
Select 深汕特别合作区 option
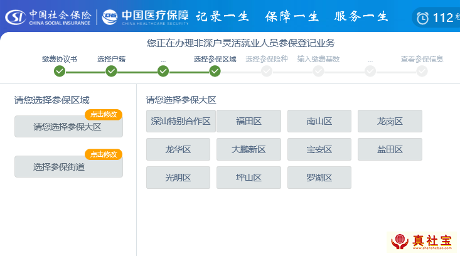click(x=181, y=121)
